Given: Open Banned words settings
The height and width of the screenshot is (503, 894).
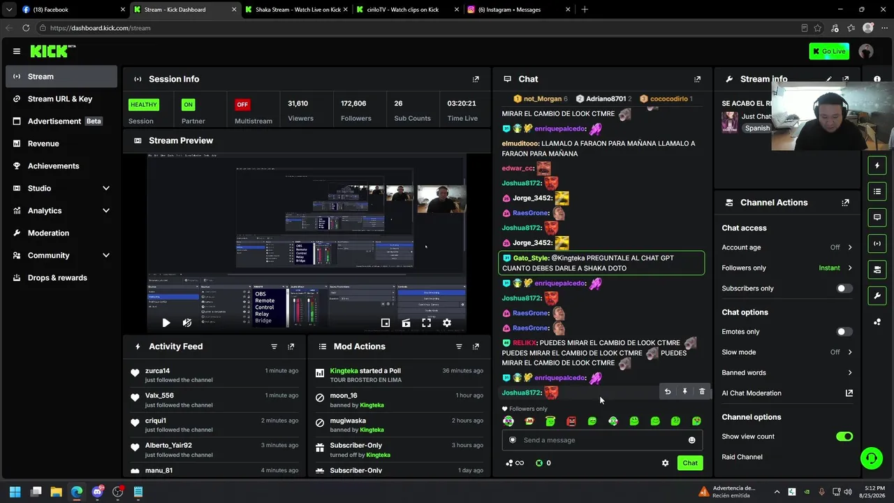Looking at the screenshot, I should coord(787,373).
